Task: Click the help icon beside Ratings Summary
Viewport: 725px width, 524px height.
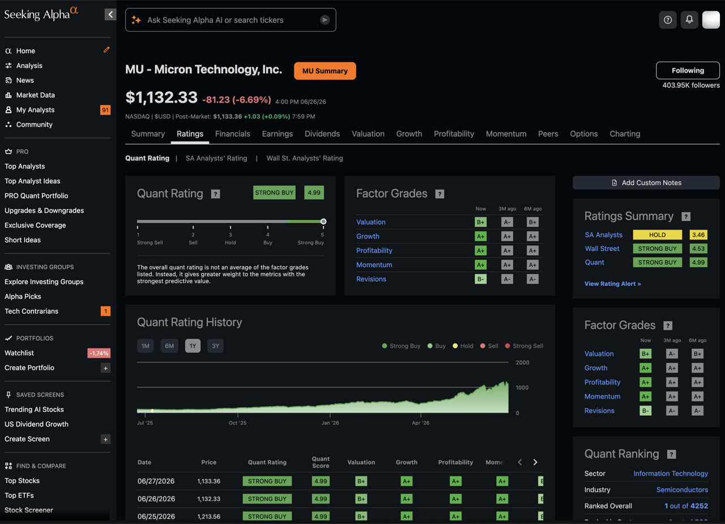Action: (686, 217)
